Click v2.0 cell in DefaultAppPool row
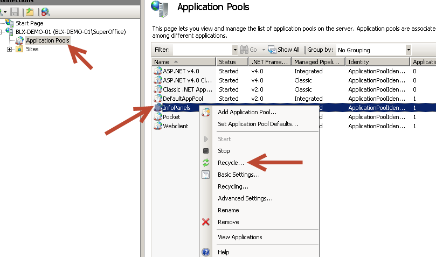 pos(257,99)
